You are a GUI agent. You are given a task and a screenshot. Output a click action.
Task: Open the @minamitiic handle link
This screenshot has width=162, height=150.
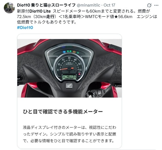click(89, 5)
